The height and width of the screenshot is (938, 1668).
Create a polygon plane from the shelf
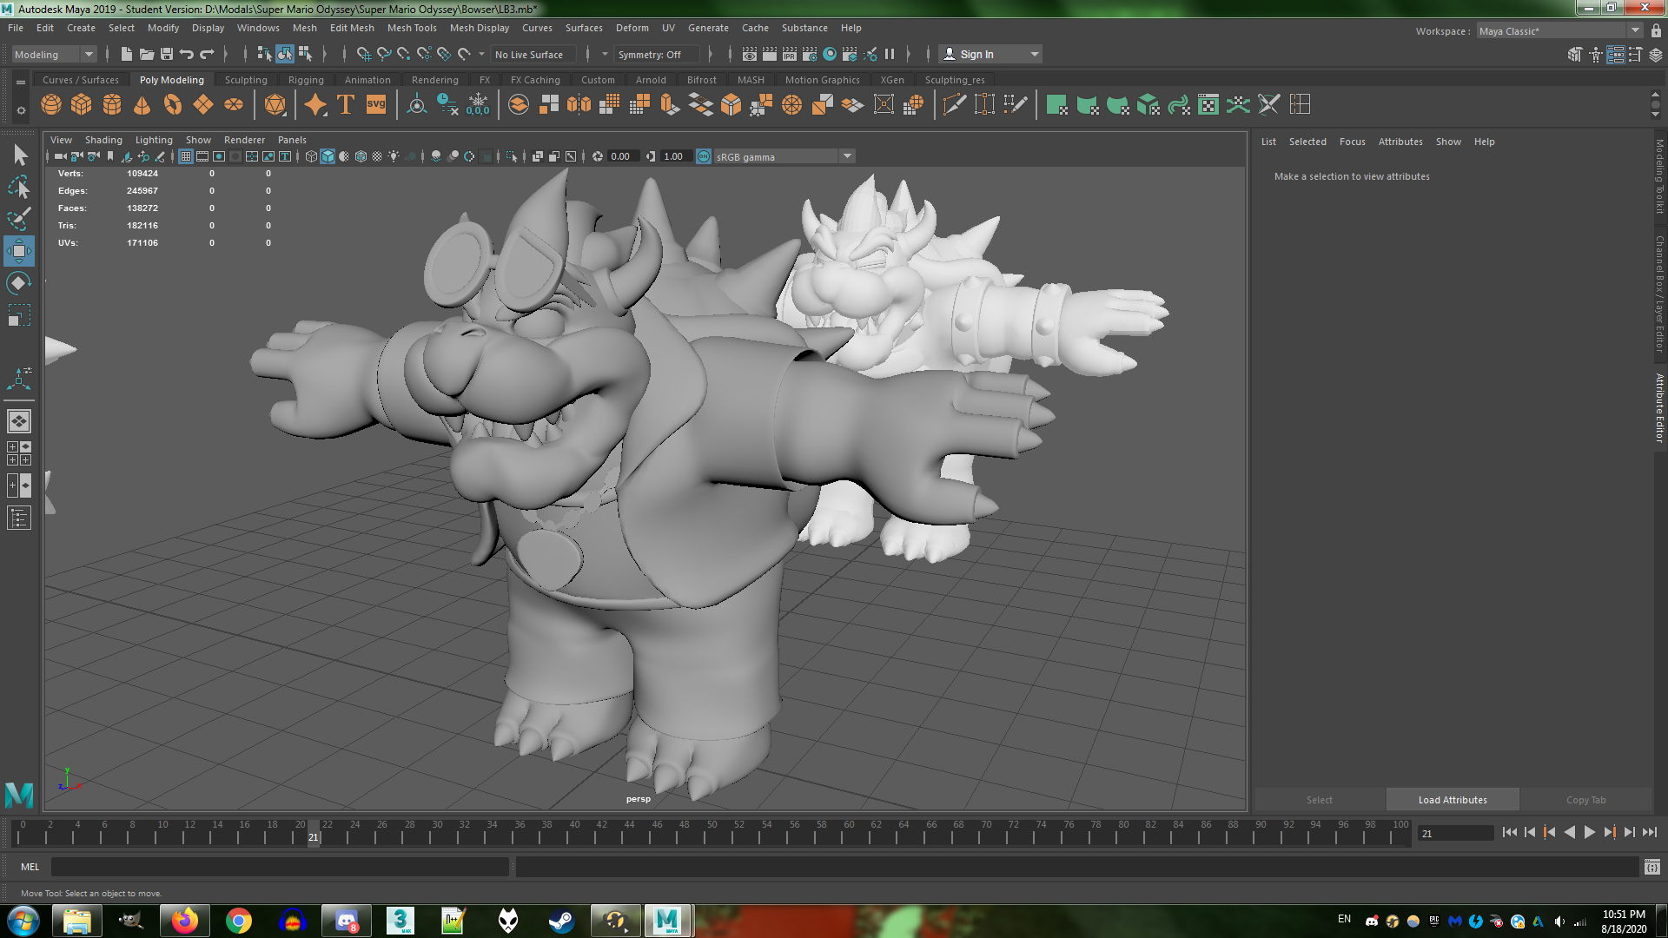(203, 105)
